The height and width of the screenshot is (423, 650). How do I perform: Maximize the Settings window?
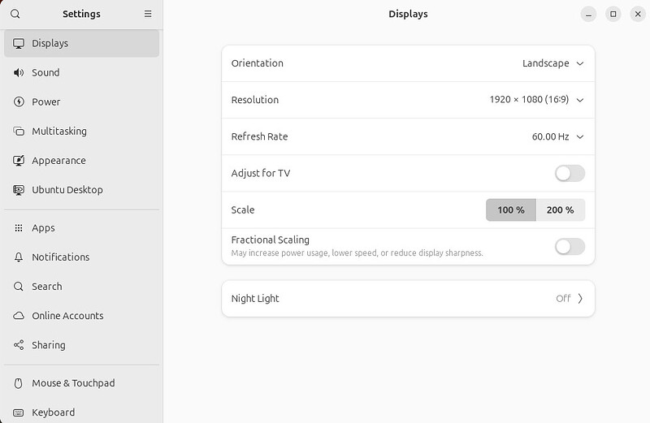click(613, 14)
